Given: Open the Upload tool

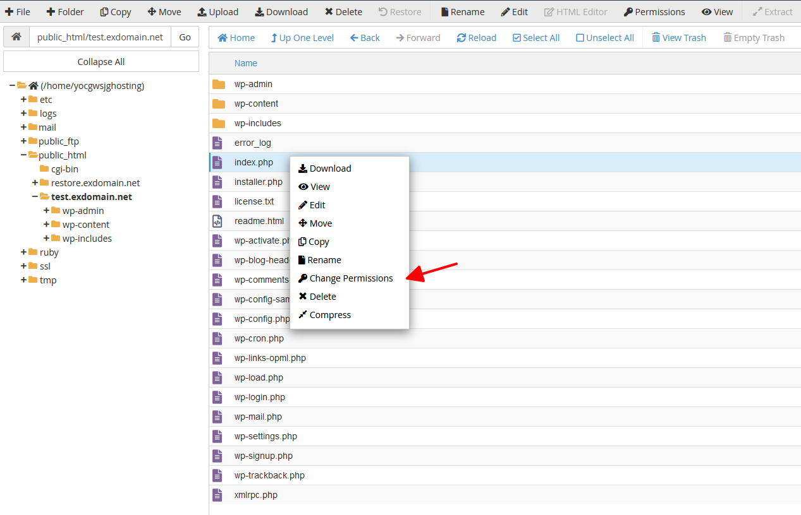Looking at the screenshot, I should click(218, 12).
